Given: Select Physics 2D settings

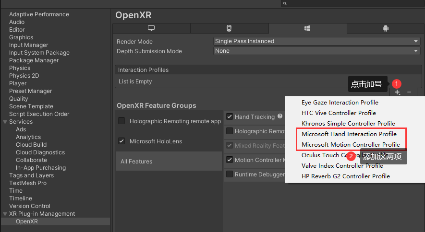Looking at the screenshot, I should tap(24, 76).
